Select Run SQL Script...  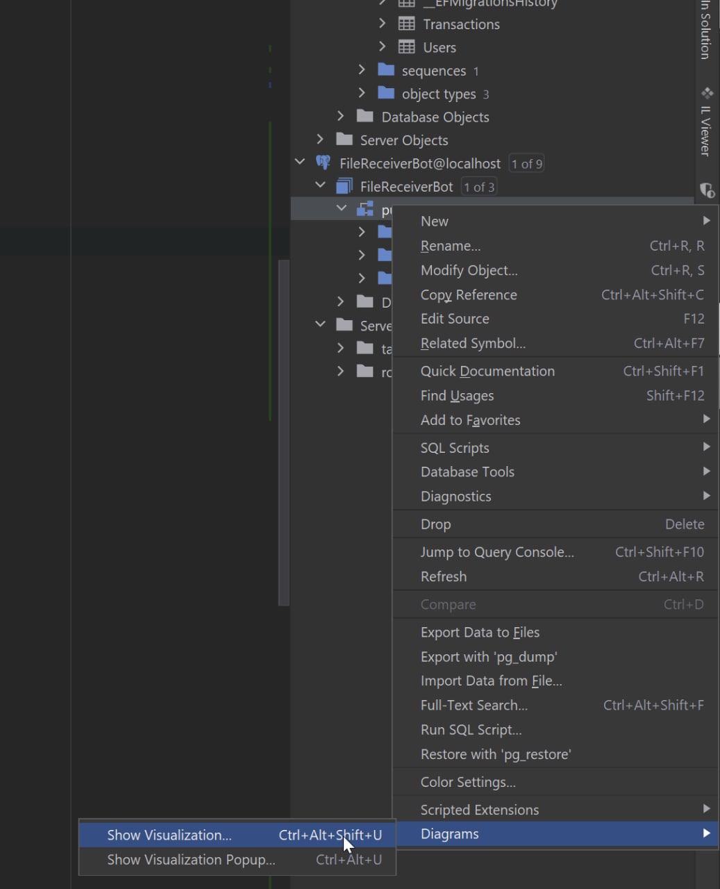coord(555,729)
